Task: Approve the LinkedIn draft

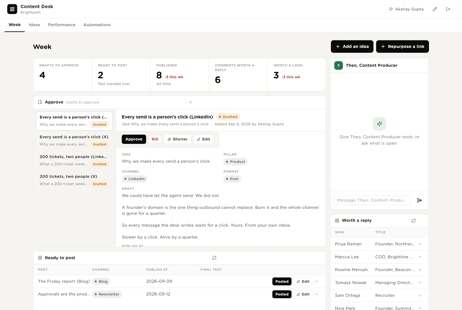Action: pos(134,139)
